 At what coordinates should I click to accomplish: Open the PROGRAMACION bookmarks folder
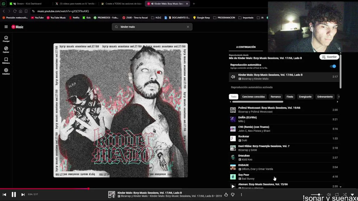click(224, 18)
